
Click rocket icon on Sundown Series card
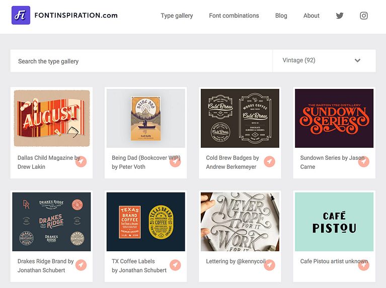click(364, 161)
